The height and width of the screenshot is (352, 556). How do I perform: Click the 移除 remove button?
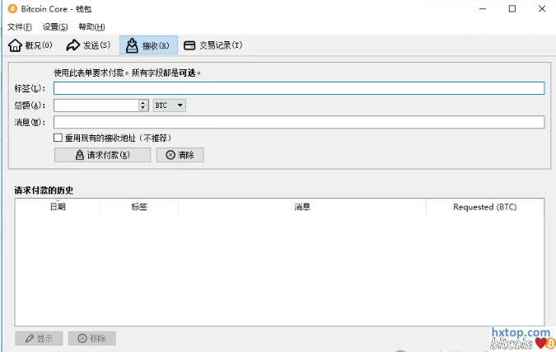[x=91, y=338]
